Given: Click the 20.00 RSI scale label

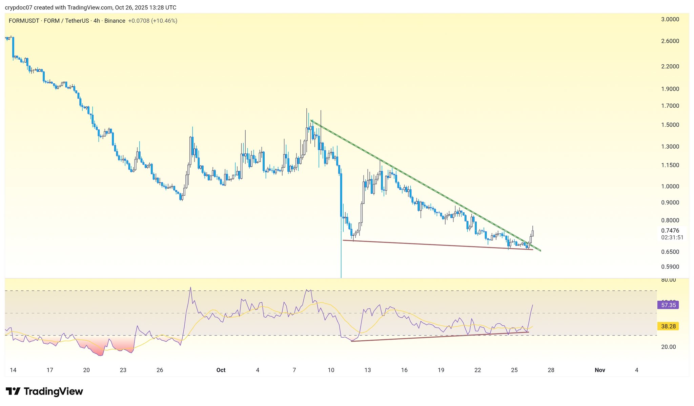Looking at the screenshot, I should (x=668, y=347).
